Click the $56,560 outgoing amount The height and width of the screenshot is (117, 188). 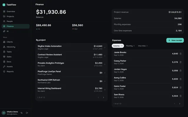[78, 25]
